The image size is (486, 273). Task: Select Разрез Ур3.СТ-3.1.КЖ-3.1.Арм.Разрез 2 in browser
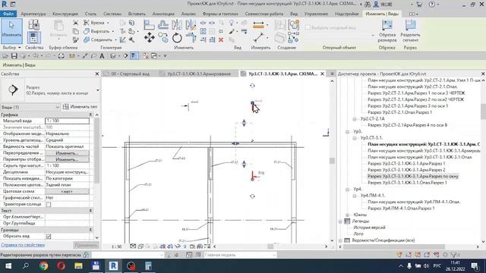pos(406,170)
